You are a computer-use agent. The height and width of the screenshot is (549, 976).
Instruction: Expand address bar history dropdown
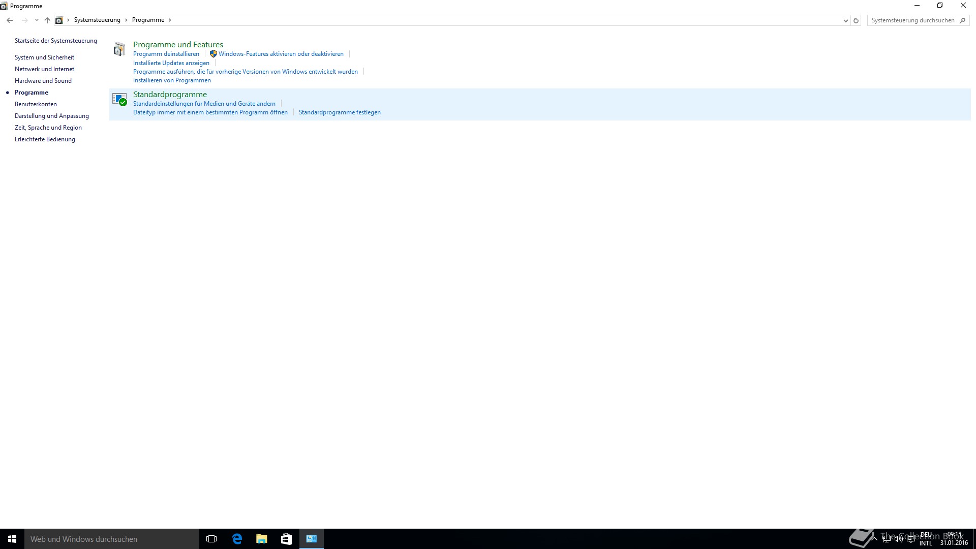click(x=845, y=21)
